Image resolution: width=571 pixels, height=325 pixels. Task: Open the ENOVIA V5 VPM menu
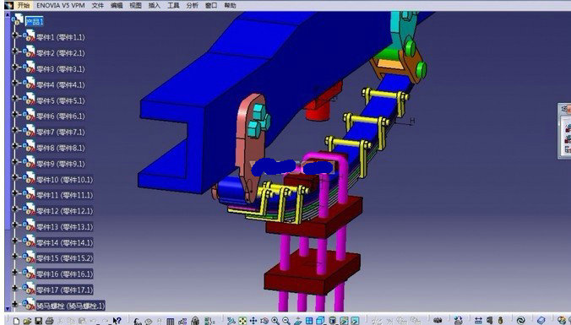coord(61,5)
